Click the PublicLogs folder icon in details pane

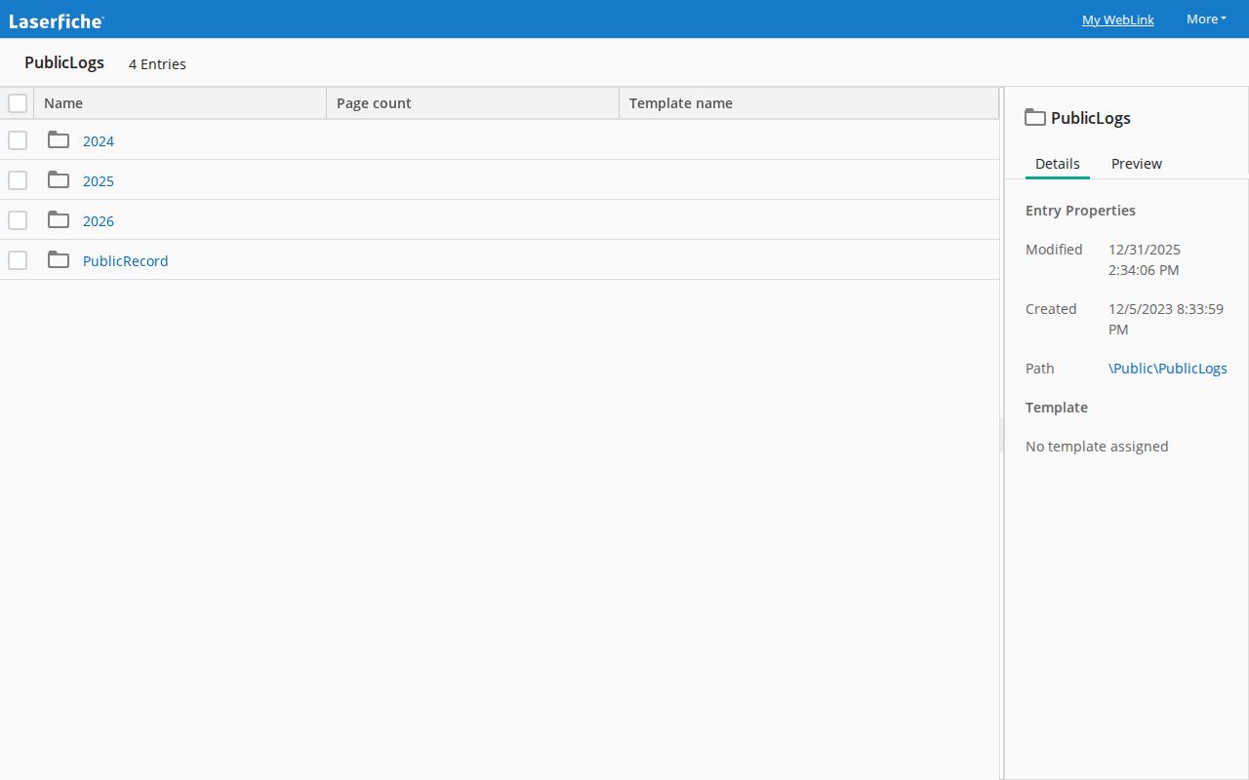[1035, 117]
